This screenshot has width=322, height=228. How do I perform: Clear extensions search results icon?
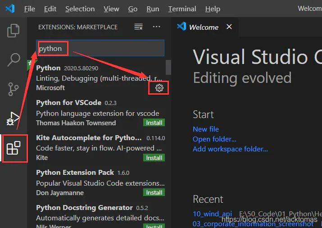coord(138,27)
